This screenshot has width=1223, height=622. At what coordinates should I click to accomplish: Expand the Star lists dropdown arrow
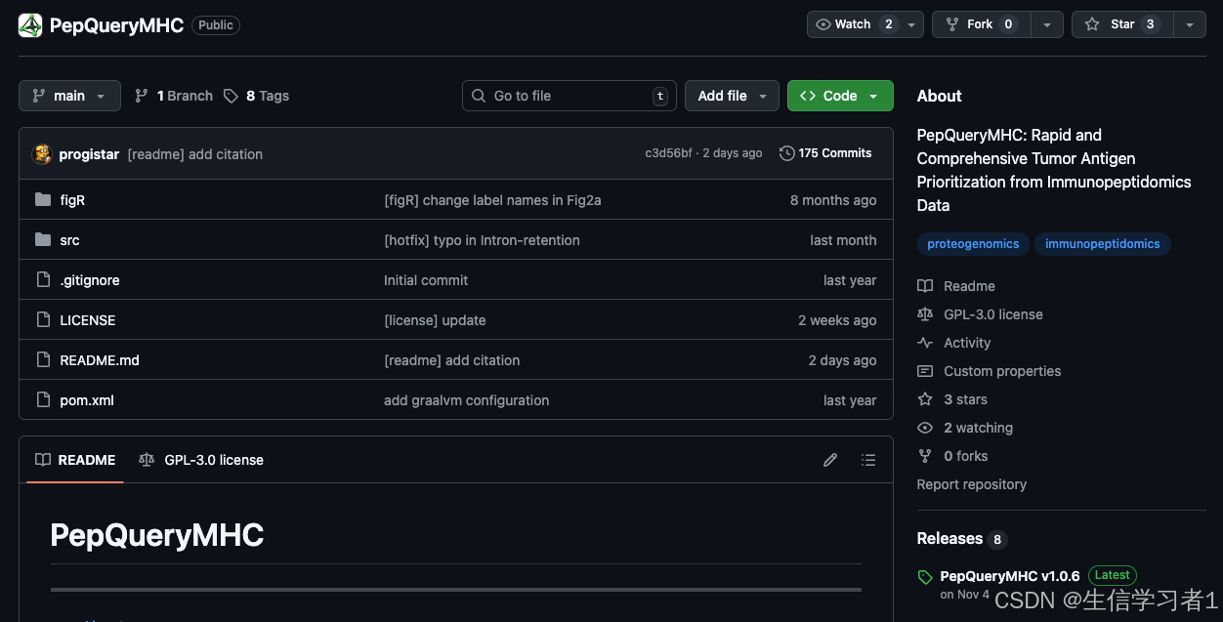1189,24
